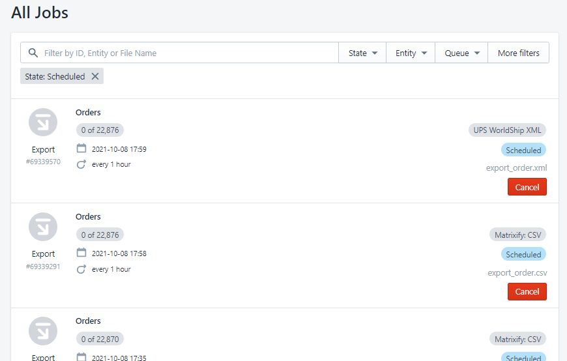The width and height of the screenshot is (567, 361).
Task: Click Scheduled status badge of first job
Action: point(523,150)
